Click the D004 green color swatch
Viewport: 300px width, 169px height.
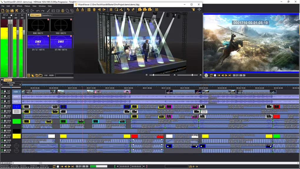pos(17,121)
